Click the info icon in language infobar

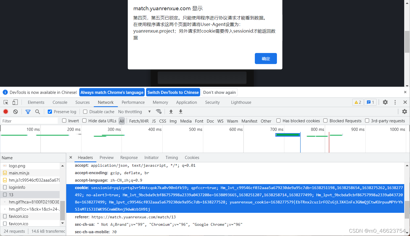[5, 92]
